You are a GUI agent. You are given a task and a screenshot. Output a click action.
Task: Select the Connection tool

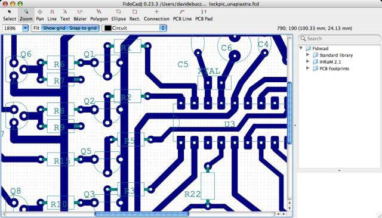pos(156,15)
